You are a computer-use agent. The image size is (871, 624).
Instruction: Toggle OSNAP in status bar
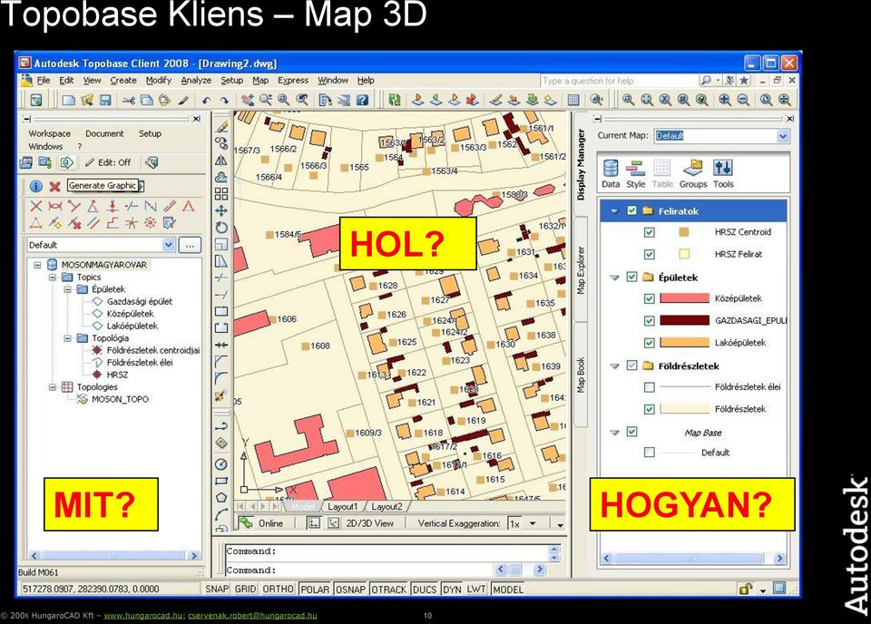tap(350, 589)
